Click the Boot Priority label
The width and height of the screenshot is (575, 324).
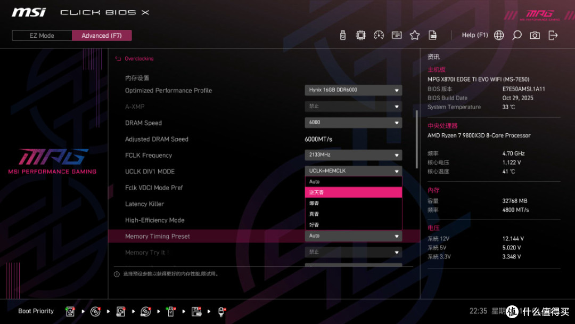pos(36,311)
